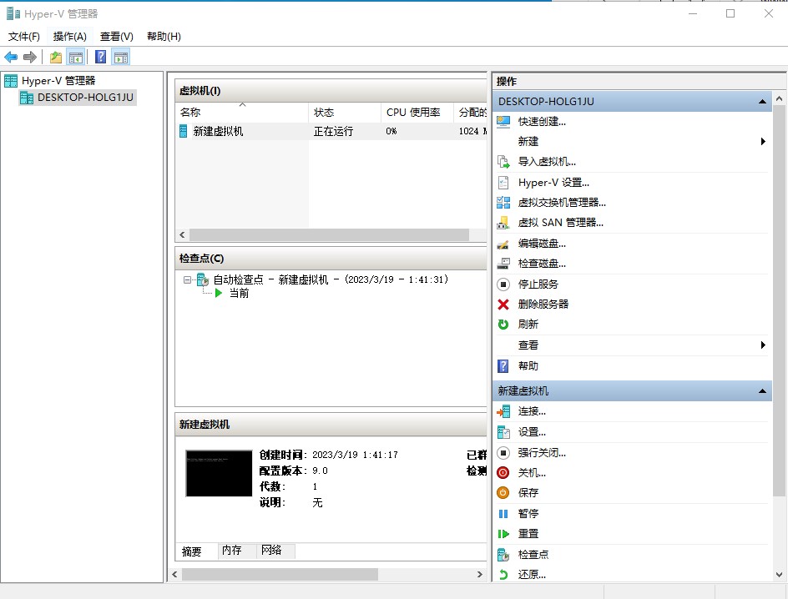Screen dimensions: 788x599
Task: Click the VM list horizontal scrollbar
Action: [x=329, y=234]
